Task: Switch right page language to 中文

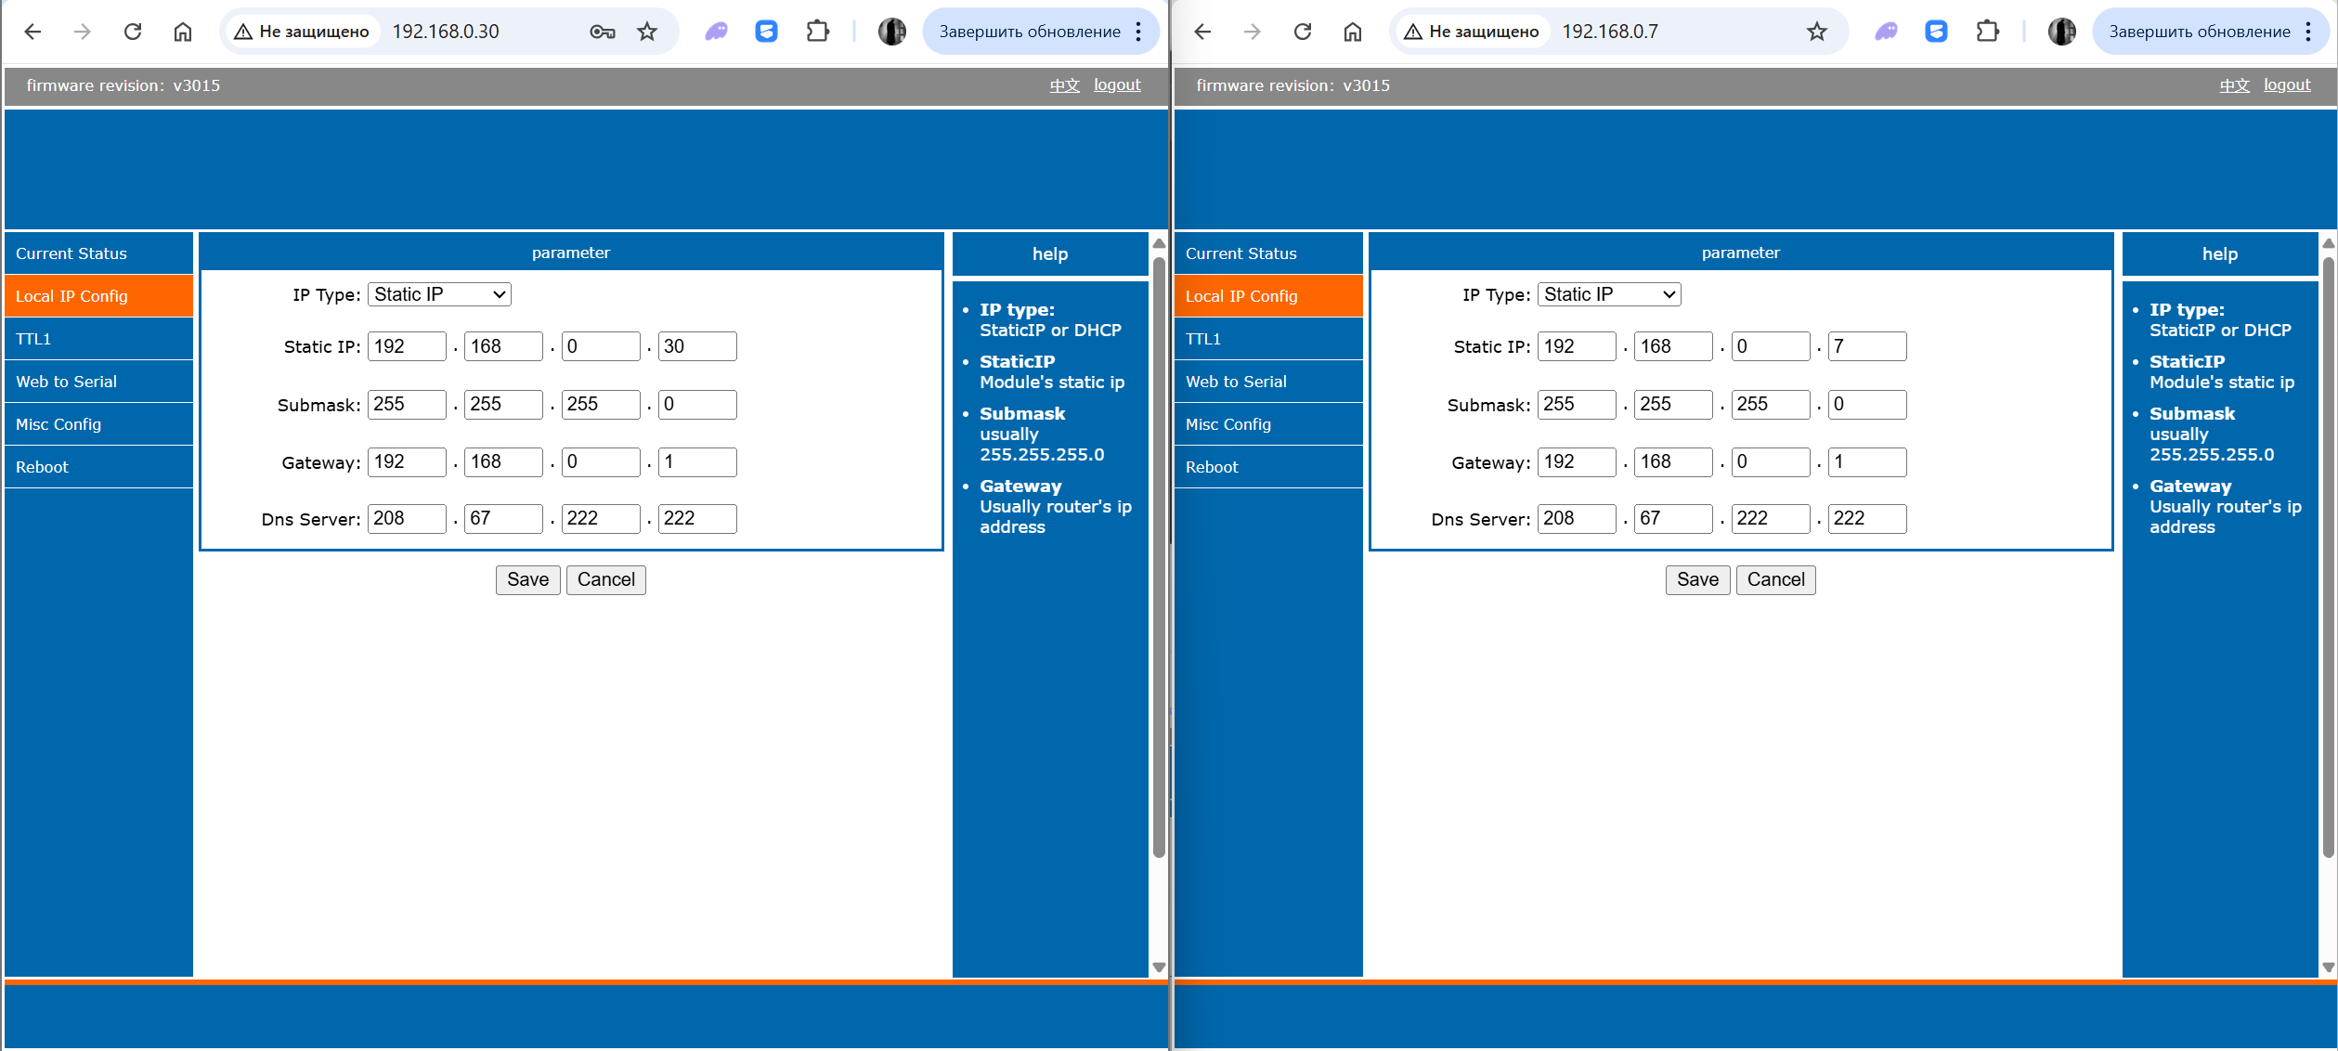Action: (2234, 85)
